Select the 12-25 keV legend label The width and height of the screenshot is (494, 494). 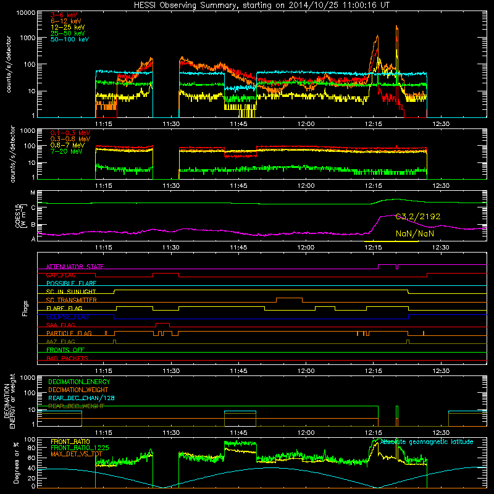tap(68, 27)
